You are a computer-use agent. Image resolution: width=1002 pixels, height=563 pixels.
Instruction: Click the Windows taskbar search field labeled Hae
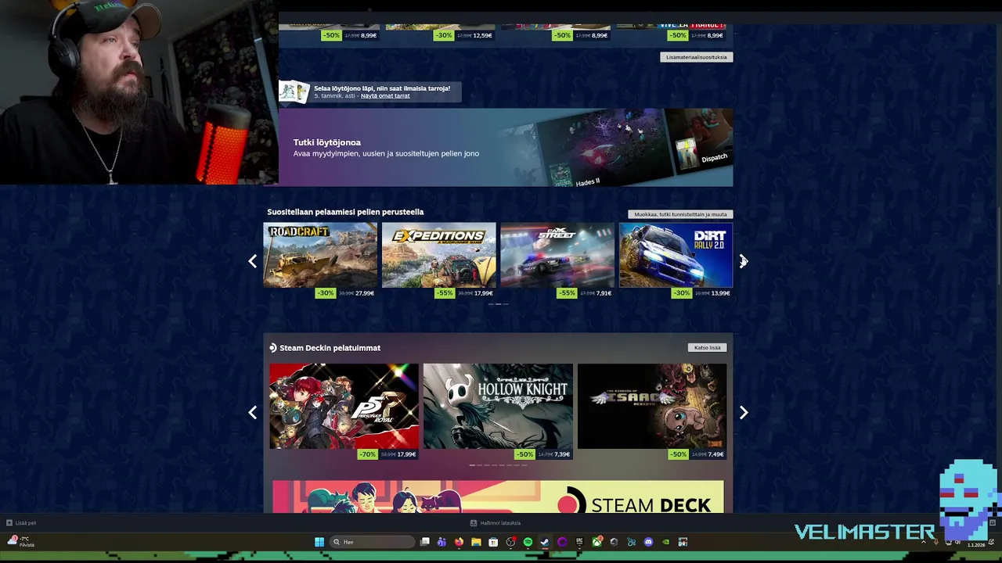pyautogui.click(x=372, y=542)
